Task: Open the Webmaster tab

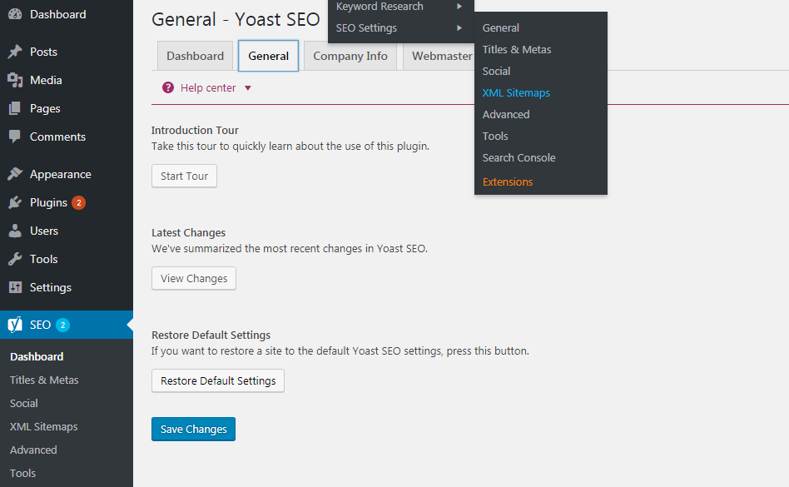Action: click(x=439, y=56)
